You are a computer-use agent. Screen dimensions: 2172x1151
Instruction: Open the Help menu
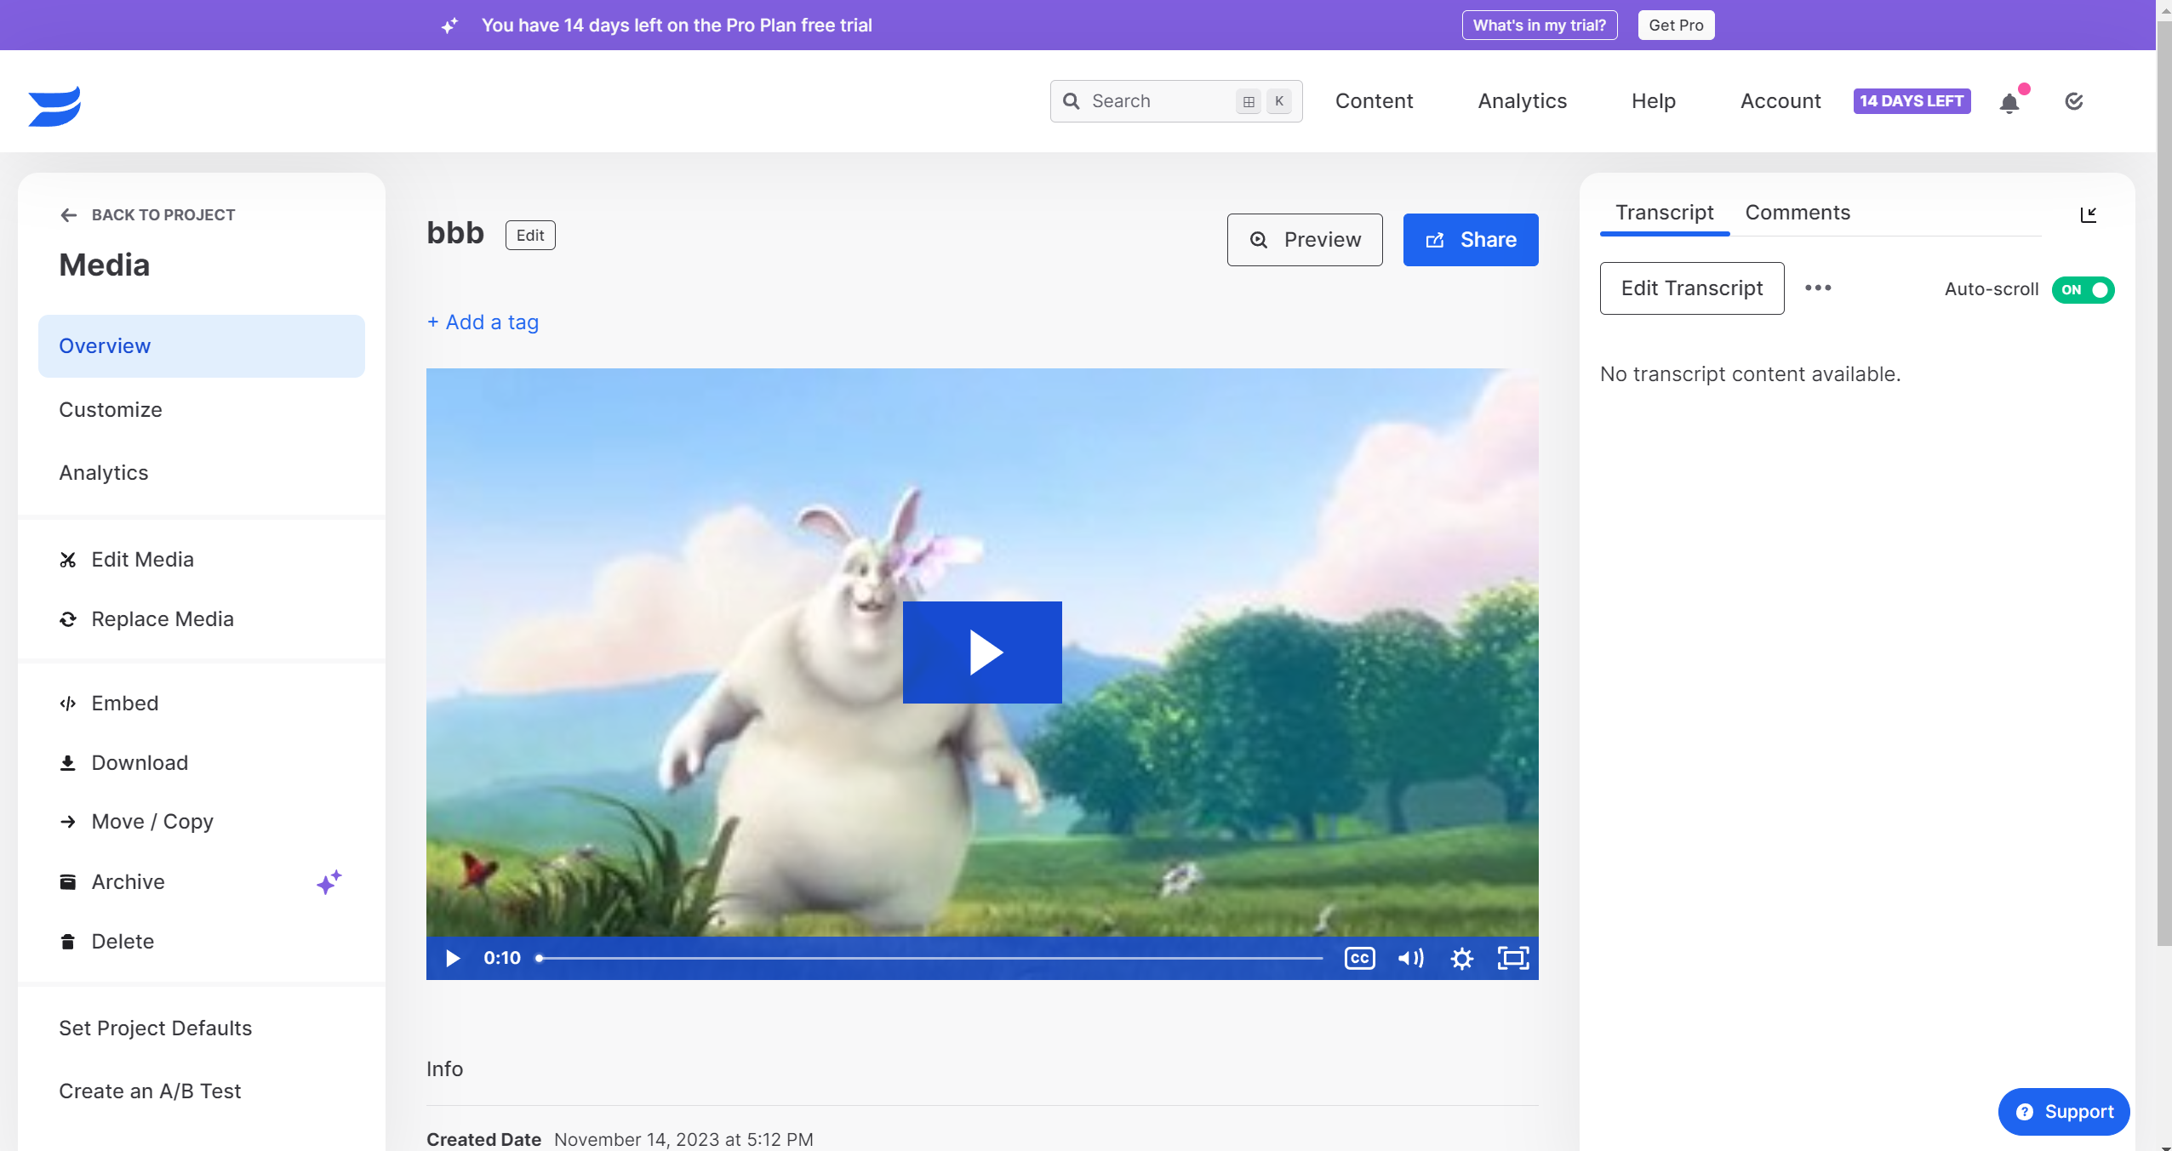point(1654,101)
